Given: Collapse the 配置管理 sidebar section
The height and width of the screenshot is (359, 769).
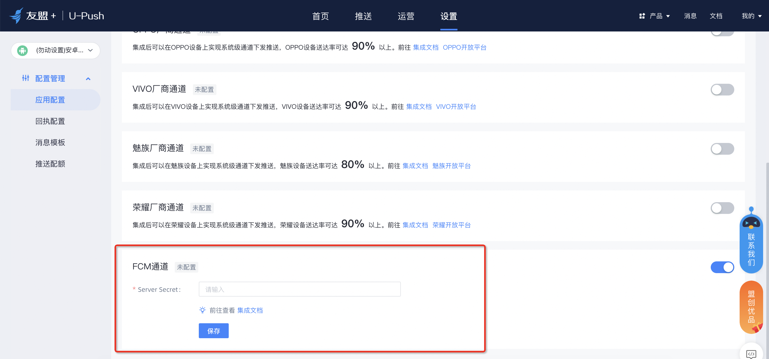Looking at the screenshot, I should (88, 79).
